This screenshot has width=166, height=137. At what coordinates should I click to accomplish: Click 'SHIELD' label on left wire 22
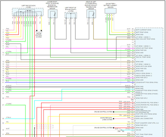tap(9, 86)
